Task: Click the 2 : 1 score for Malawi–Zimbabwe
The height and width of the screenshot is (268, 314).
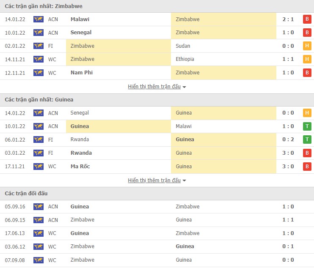Action: (288, 19)
